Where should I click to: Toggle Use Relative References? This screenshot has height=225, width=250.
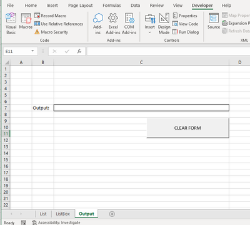coord(59,24)
